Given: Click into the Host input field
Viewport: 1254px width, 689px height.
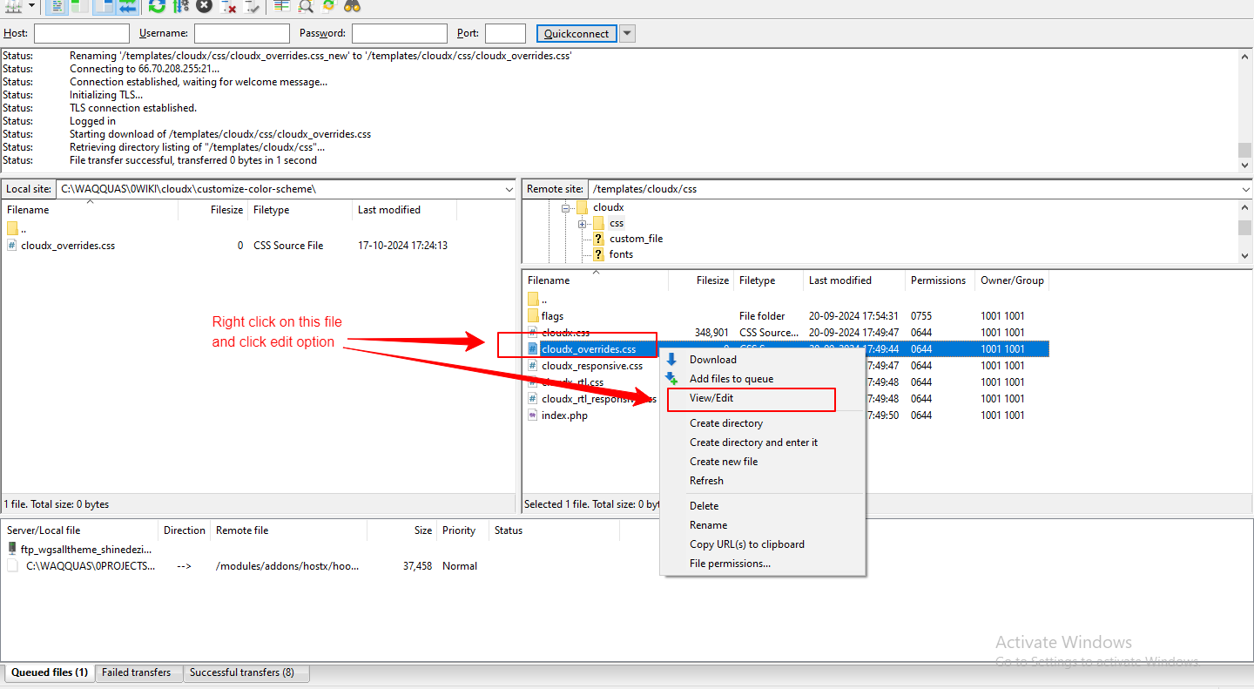Looking at the screenshot, I should [81, 34].
